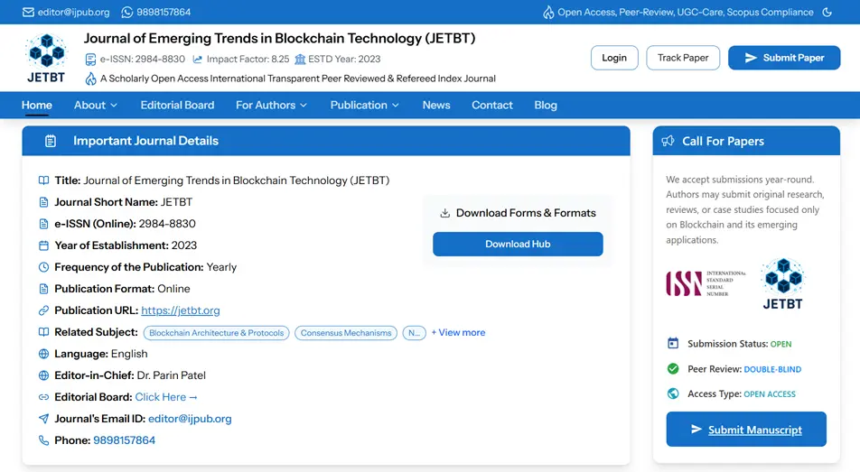Click the envelope icon beside editor@ijpub.org

tap(28, 13)
